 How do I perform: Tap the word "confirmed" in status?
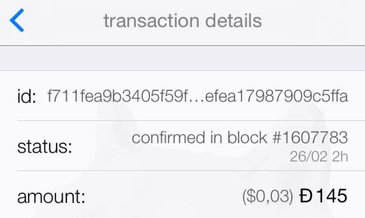pyautogui.click(x=169, y=137)
